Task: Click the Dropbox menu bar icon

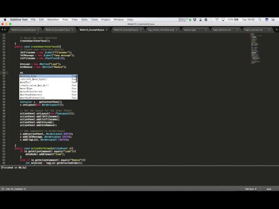Action: pyautogui.click(x=195, y=20)
